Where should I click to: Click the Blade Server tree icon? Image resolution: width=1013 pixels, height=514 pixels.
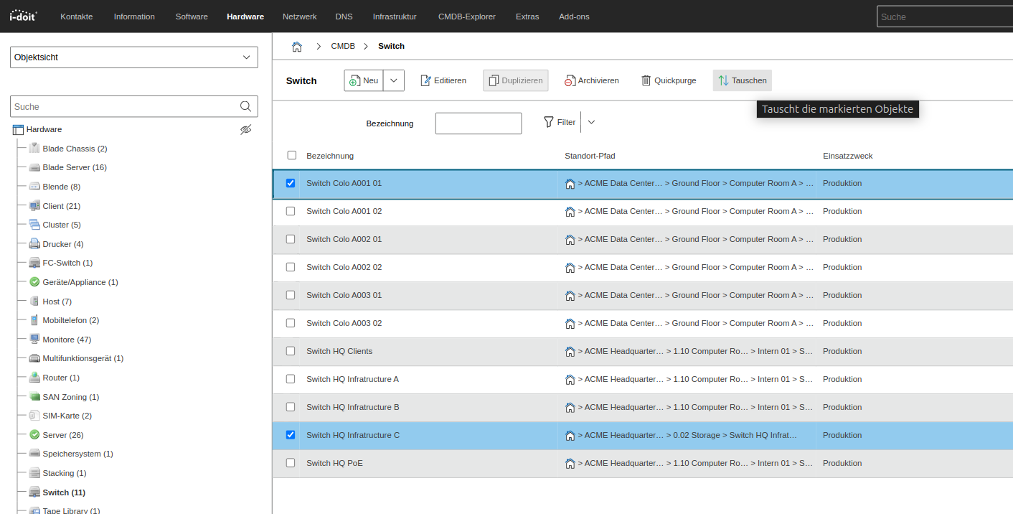(34, 167)
